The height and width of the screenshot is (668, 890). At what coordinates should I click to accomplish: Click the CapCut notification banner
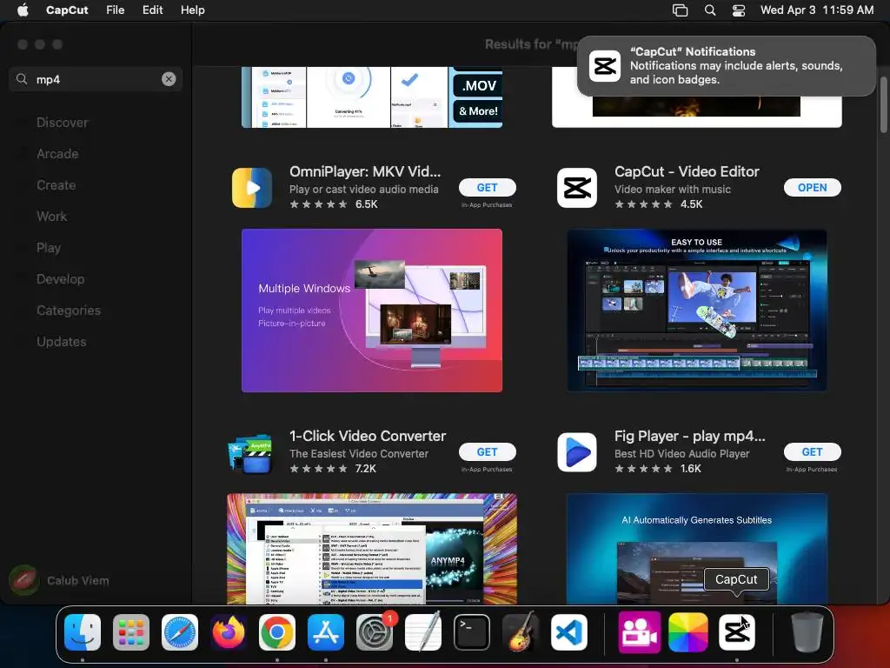click(727, 66)
